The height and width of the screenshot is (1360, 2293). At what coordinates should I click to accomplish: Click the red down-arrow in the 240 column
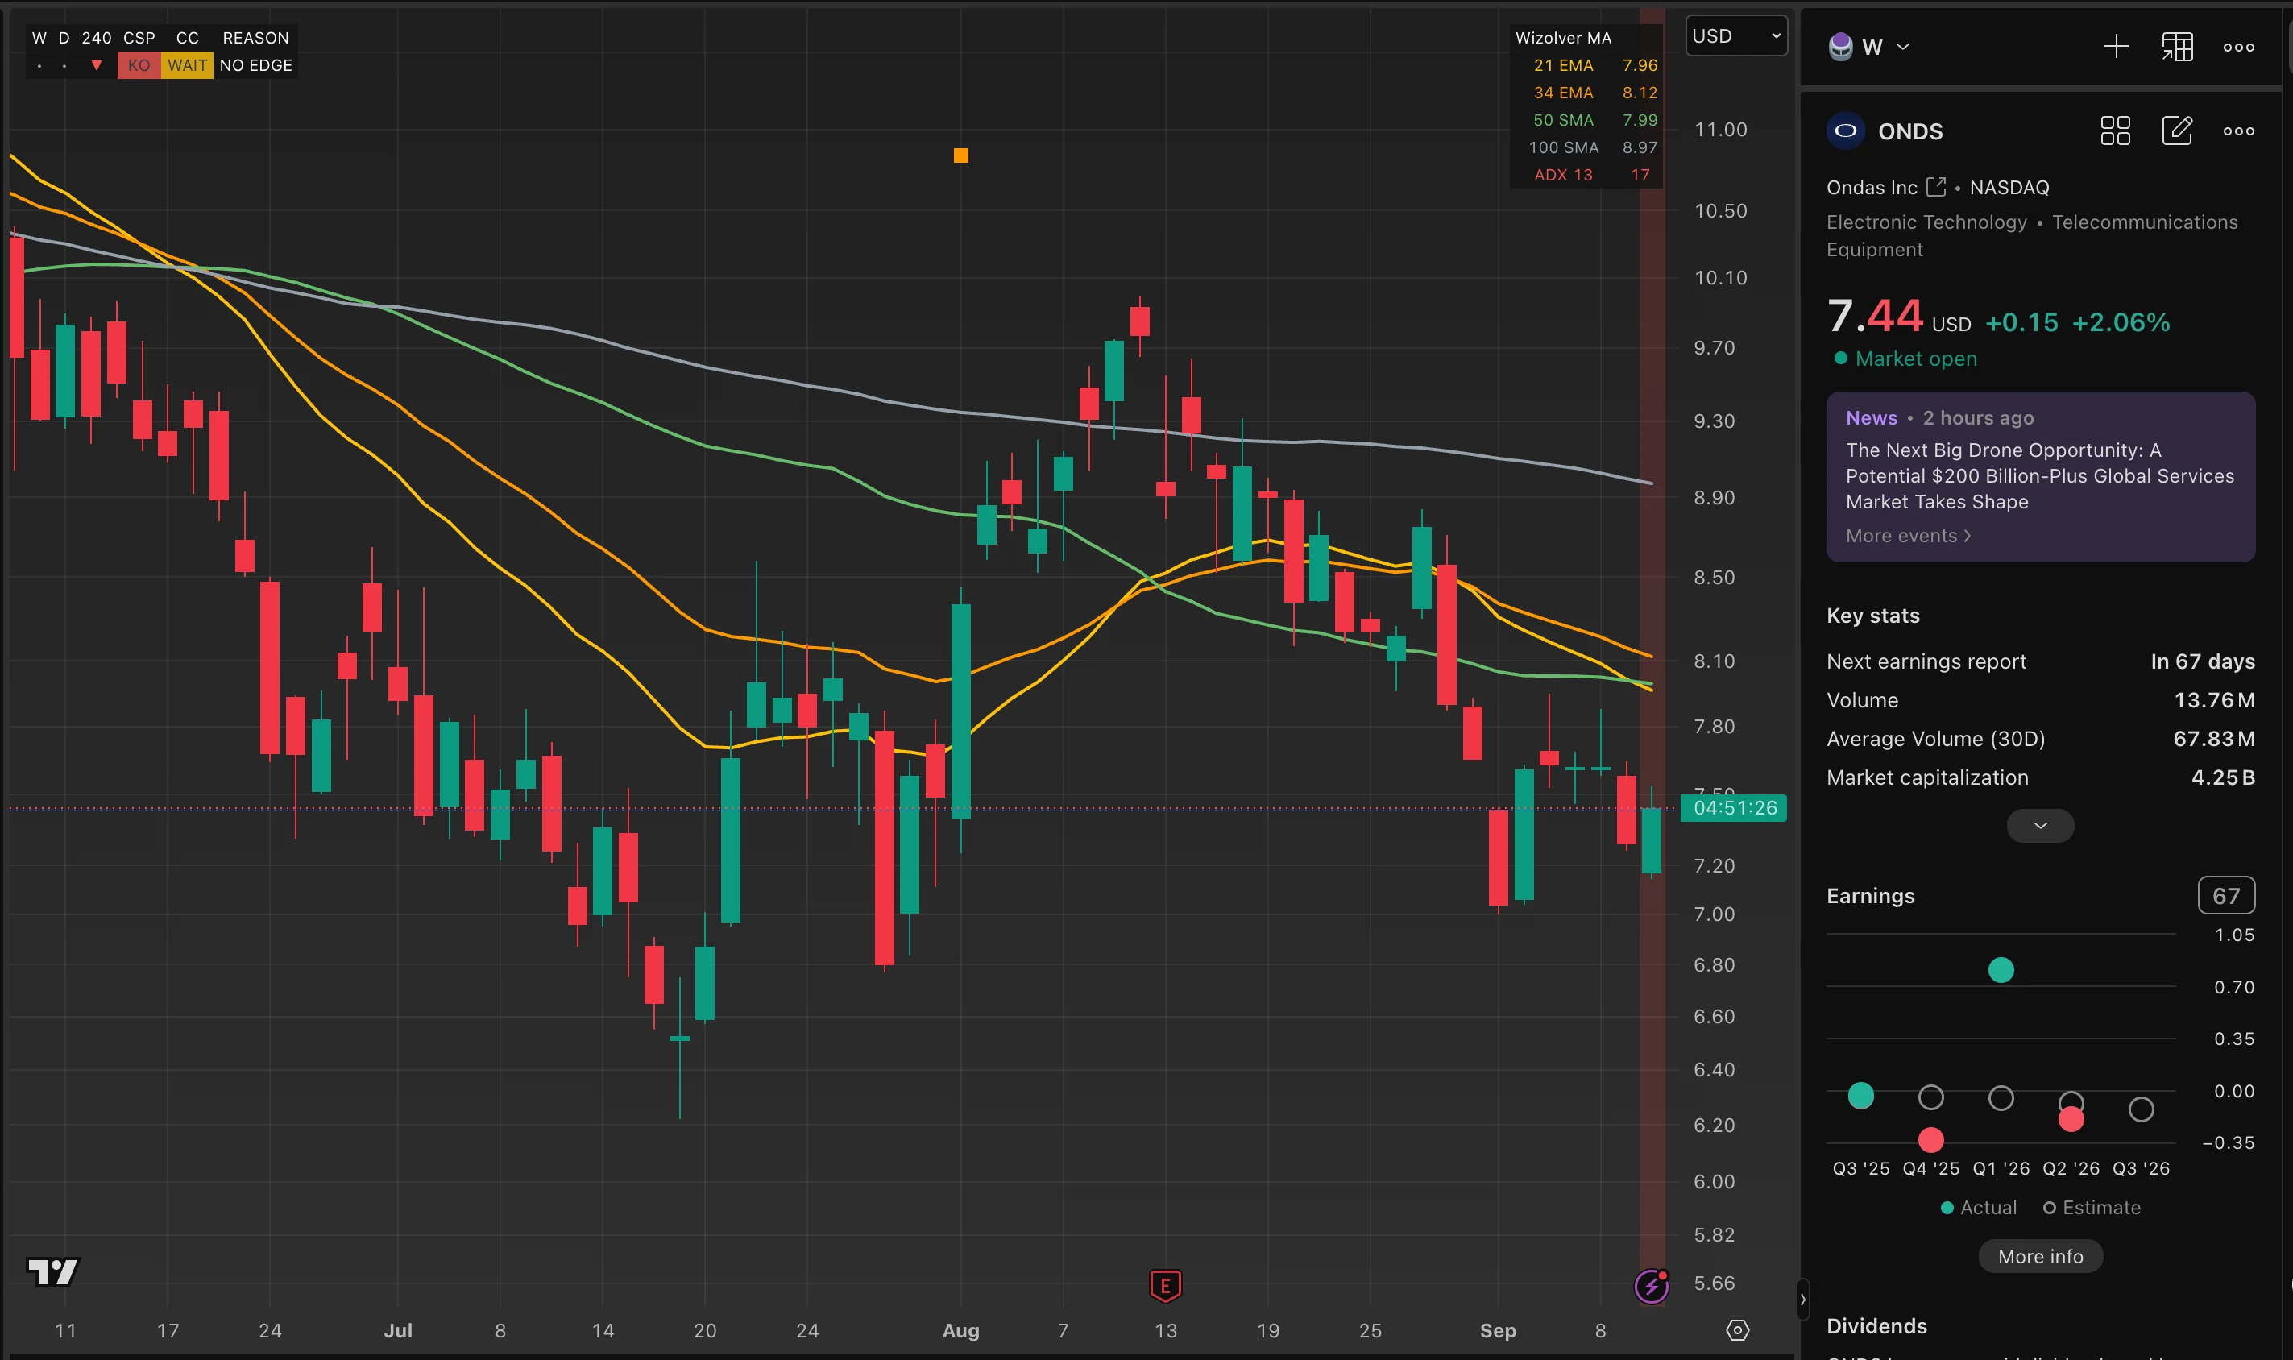point(96,65)
